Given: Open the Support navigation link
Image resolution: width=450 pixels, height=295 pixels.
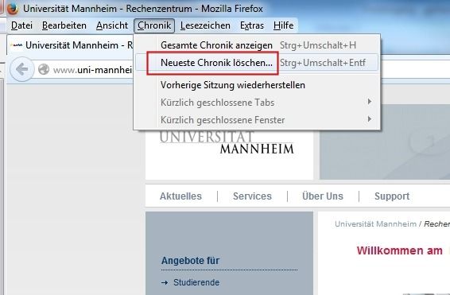Looking at the screenshot, I should 392,196.
